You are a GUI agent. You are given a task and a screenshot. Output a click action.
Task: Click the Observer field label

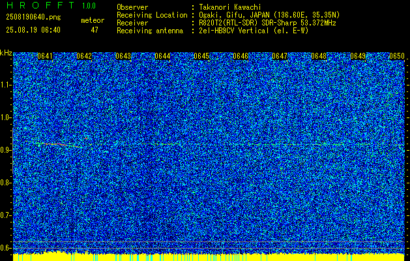132,7
